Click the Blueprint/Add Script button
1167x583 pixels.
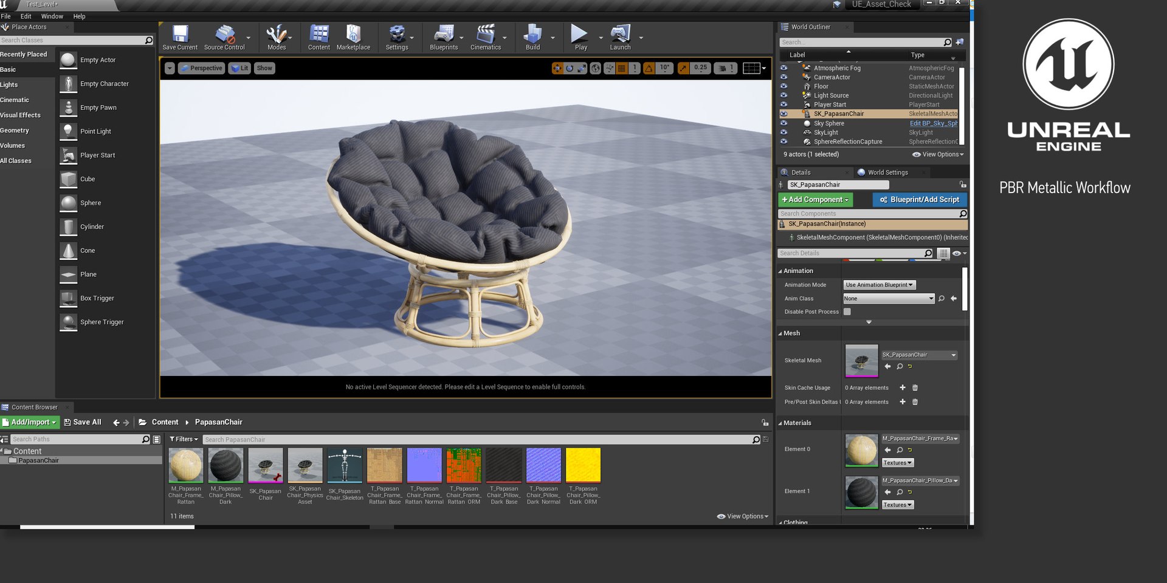click(x=920, y=200)
